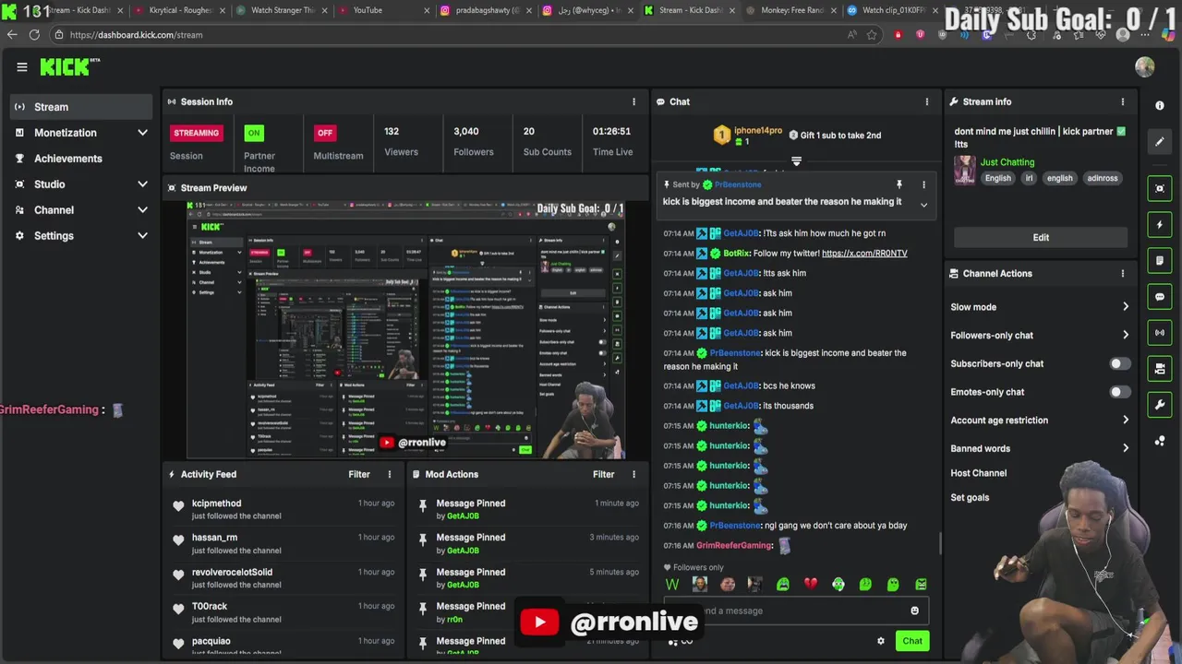Click the stream preview video
The width and height of the screenshot is (1182, 664).
405,329
